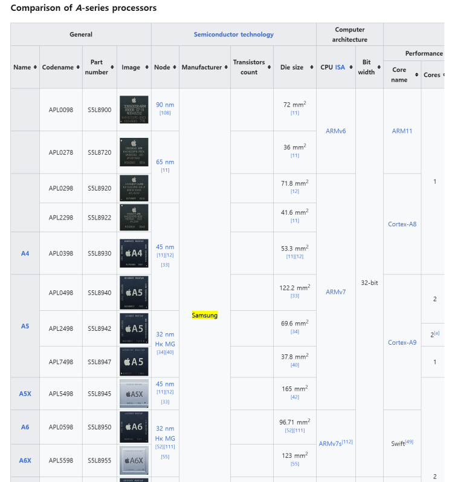
Task: Open citation [33] under 122.2 mm²
Action: [x=295, y=296]
